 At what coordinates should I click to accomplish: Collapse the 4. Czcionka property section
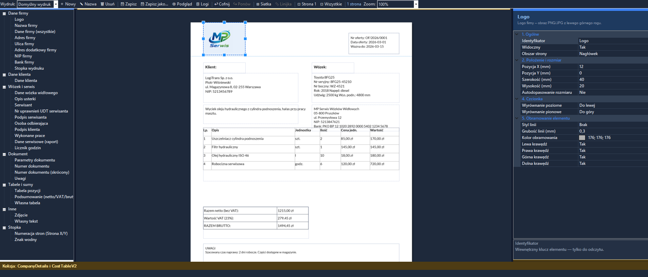click(517, 99)
